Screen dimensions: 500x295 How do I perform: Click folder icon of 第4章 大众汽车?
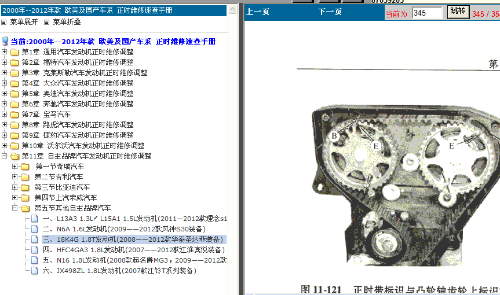point(14,83)
